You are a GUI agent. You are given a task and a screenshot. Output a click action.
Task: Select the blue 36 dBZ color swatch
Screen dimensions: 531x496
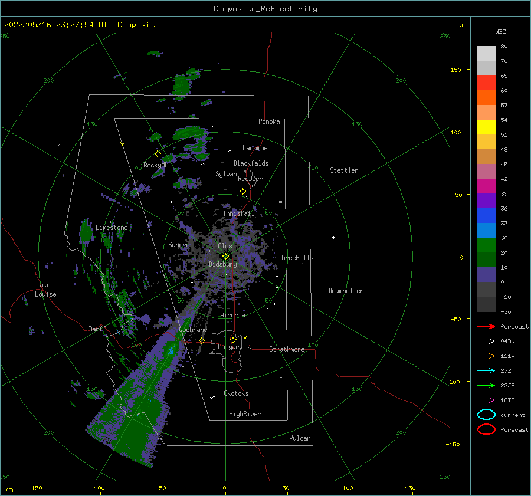tap(486, 216)
